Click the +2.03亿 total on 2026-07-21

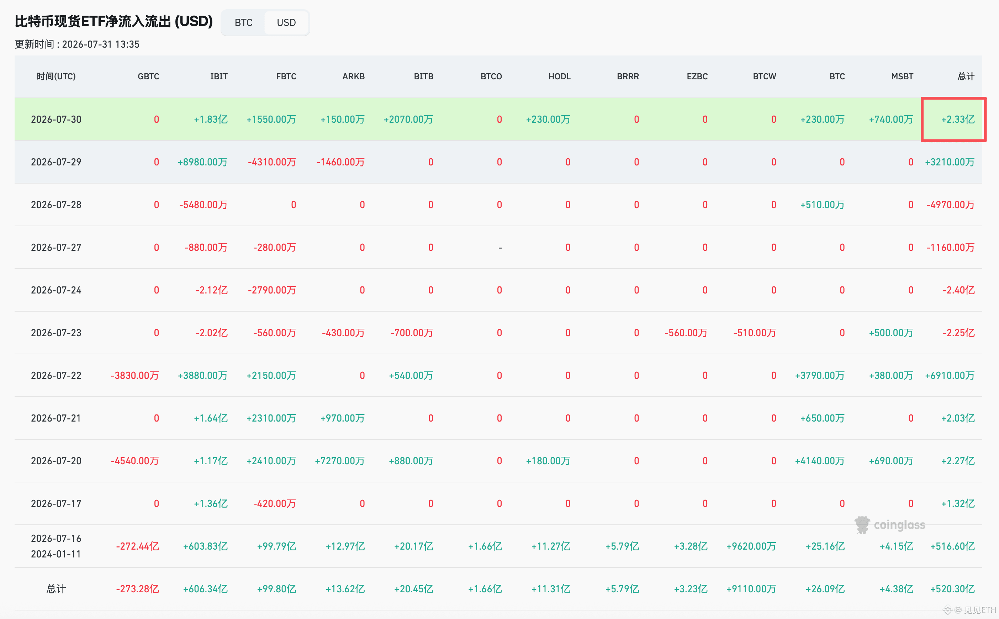958,418
